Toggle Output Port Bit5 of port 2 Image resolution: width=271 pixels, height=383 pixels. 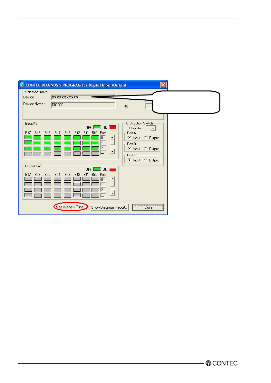47,190
